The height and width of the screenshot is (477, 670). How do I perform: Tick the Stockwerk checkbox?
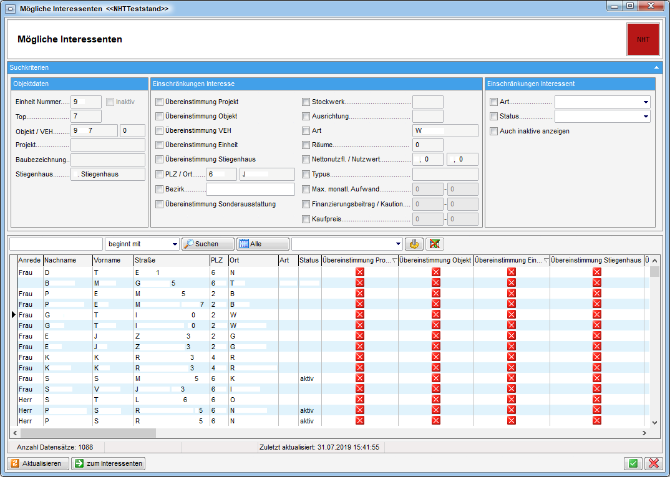[x=306, y=102]
